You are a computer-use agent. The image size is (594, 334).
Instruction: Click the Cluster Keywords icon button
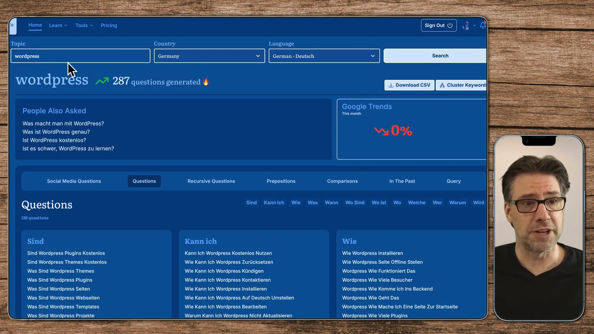[x=442, y=85]
